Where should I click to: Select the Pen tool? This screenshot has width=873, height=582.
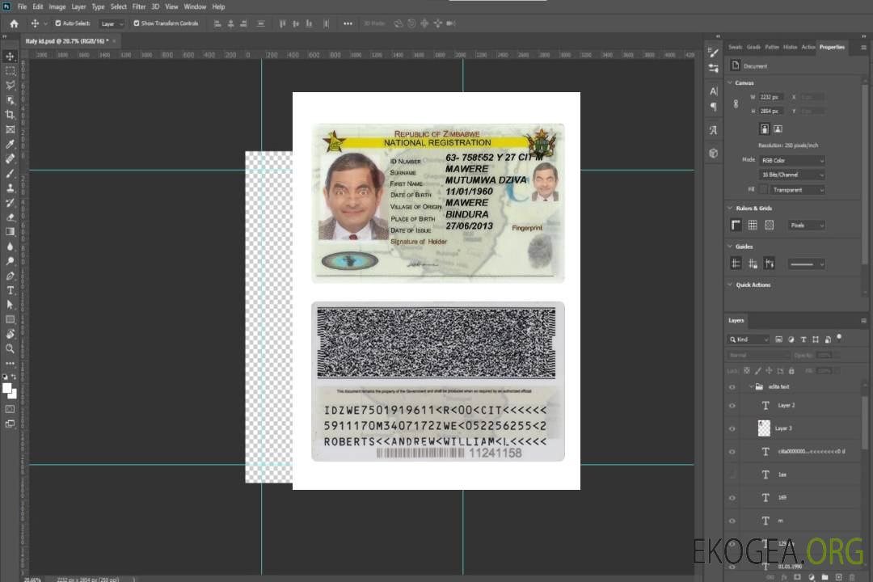pyautogui.click(x=11, y=276)
